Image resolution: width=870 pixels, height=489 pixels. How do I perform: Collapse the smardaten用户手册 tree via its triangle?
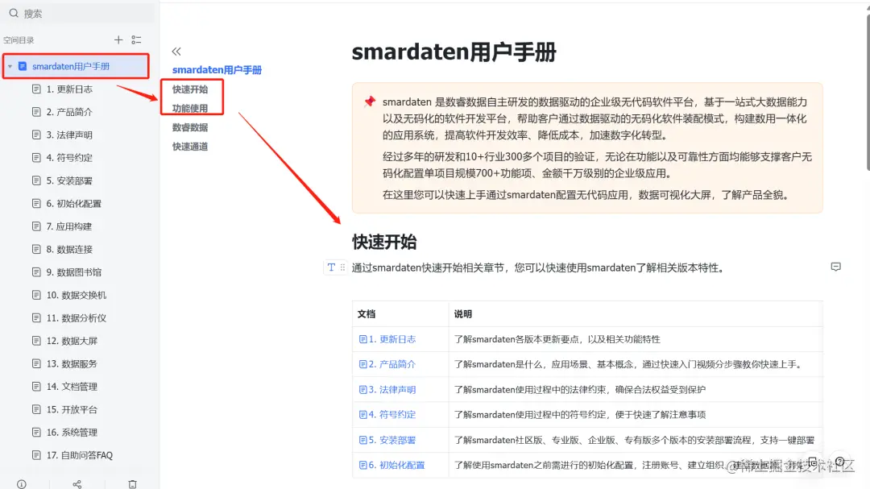coord(11,66)
